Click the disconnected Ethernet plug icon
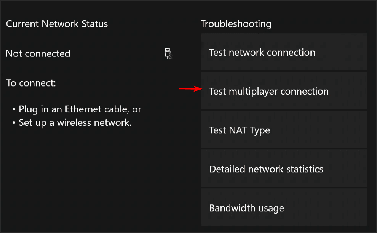 [x=168, y=54]
